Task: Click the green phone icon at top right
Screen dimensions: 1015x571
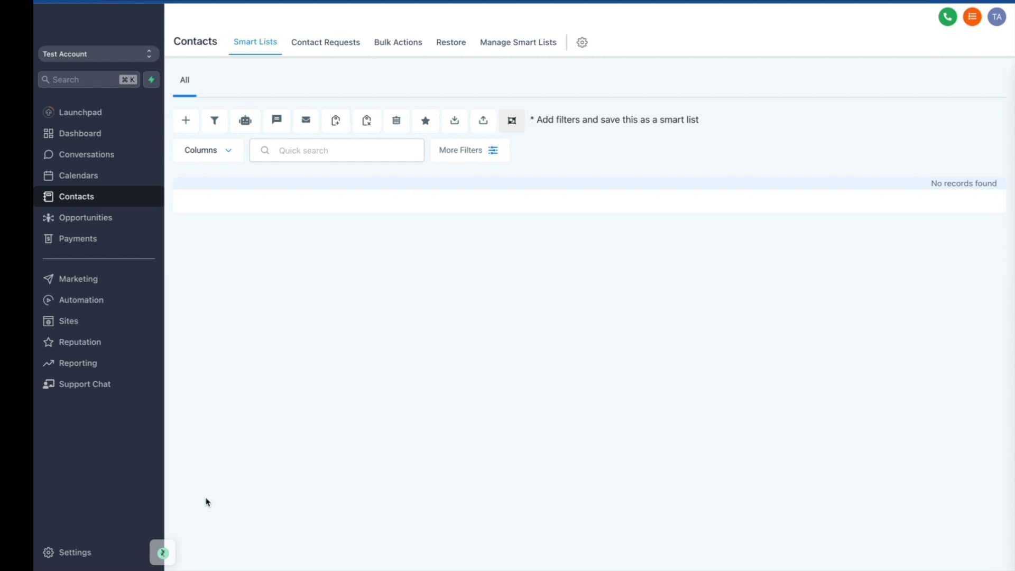Action: tap(947, 16)
